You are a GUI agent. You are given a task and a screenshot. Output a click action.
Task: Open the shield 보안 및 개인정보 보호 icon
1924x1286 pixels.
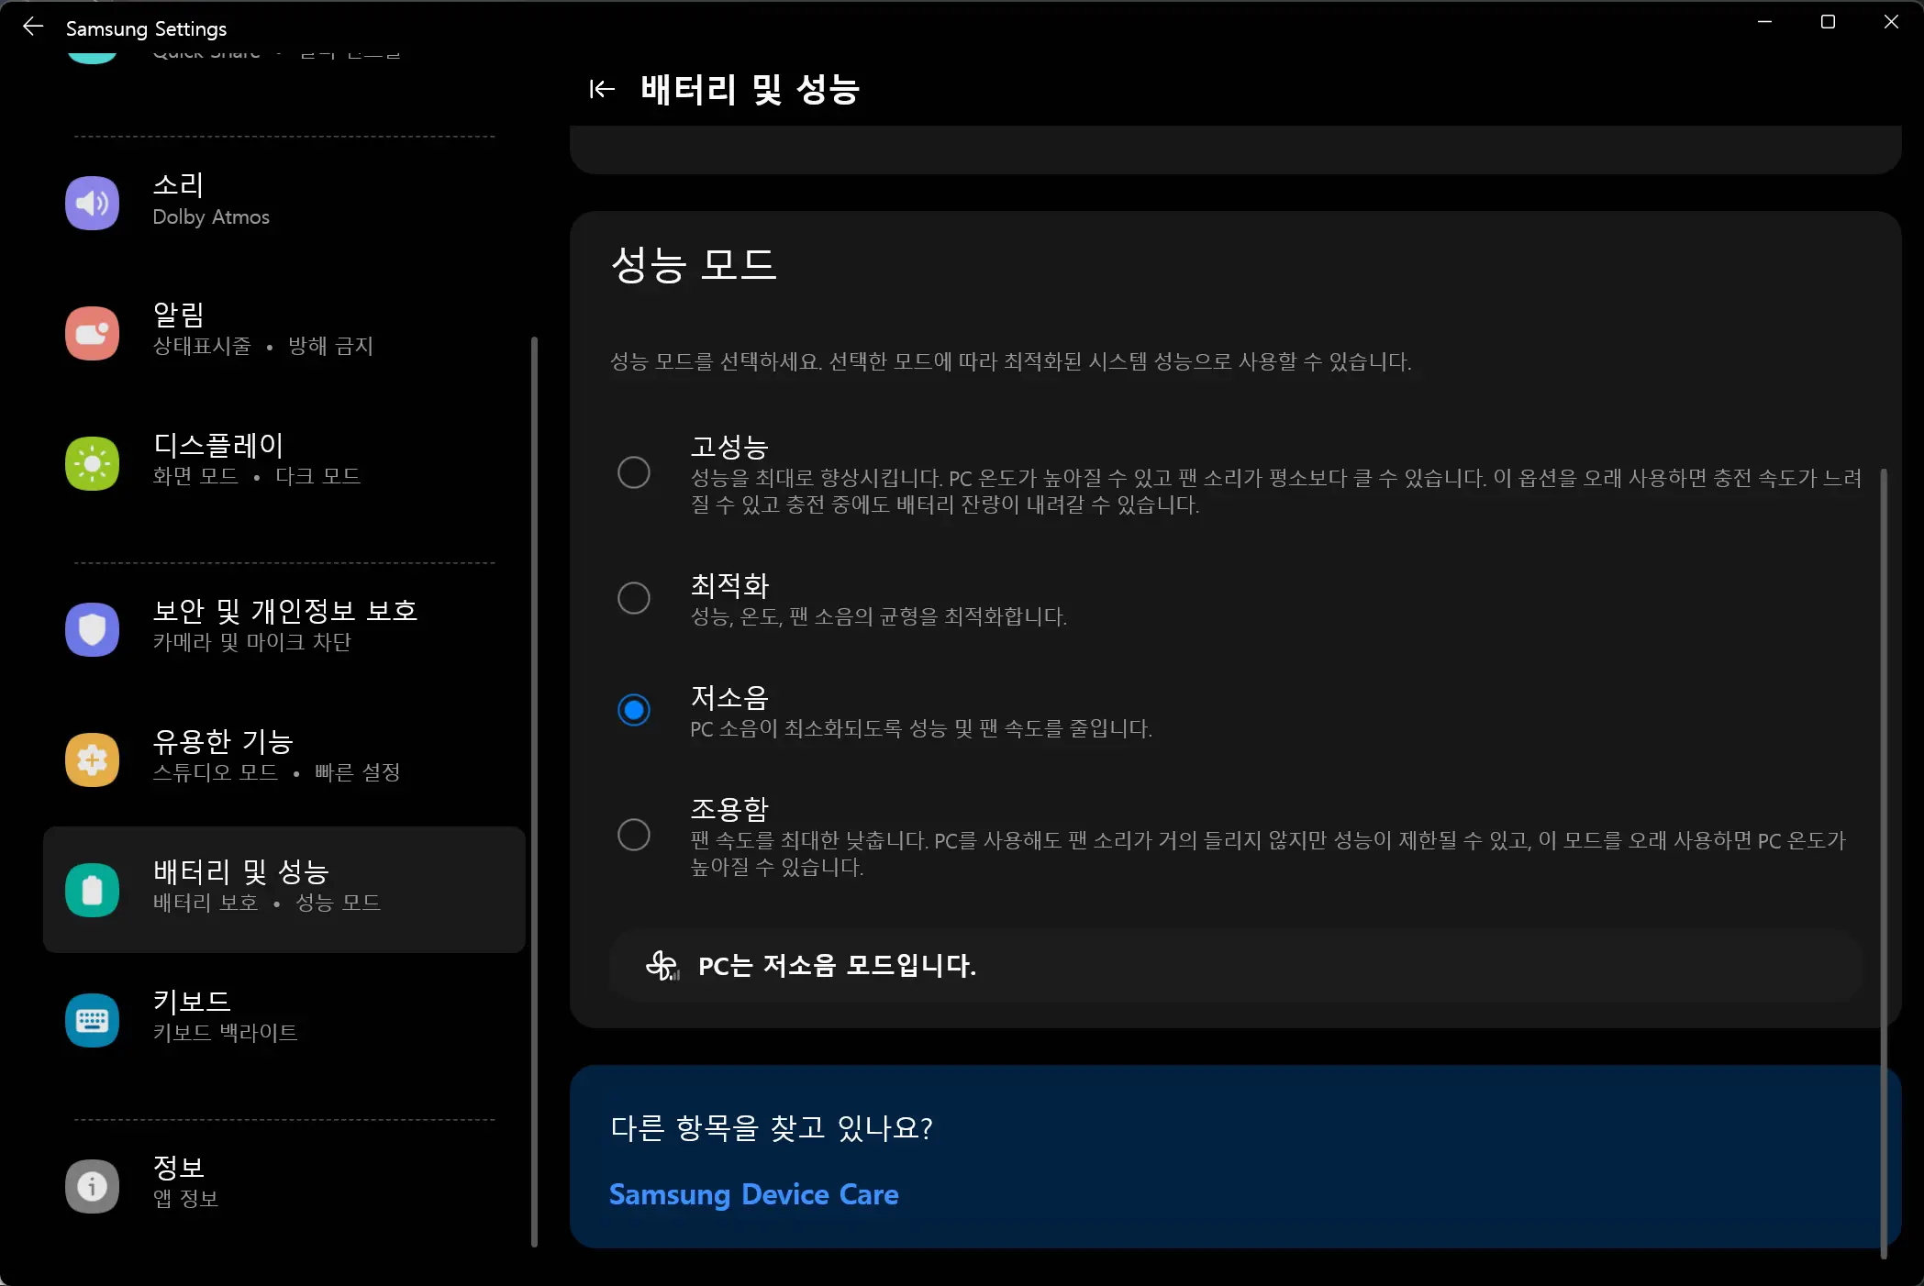pos(92,629)
